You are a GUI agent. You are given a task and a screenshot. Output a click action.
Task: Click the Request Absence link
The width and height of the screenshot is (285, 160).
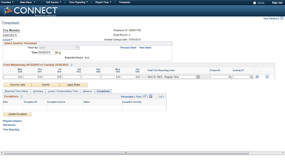(x=12, y=121)
